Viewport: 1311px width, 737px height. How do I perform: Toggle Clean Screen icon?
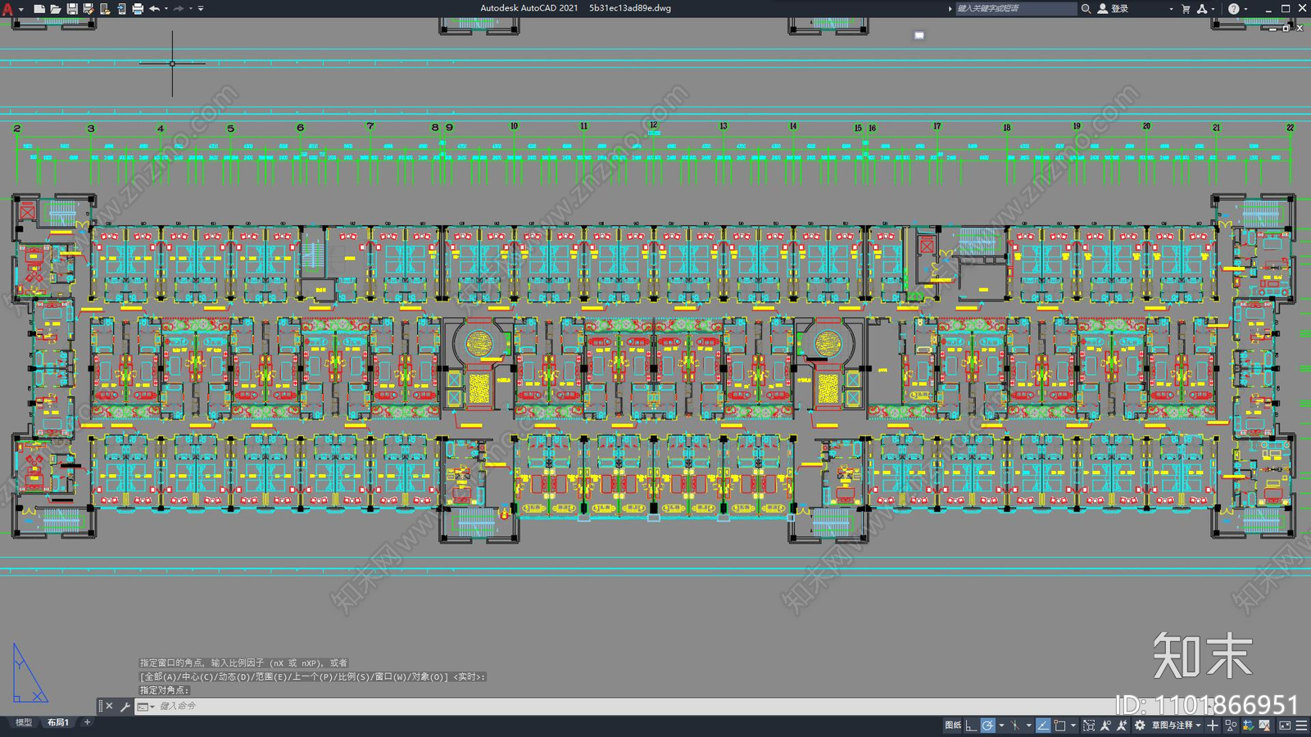pyautogui.click(x=1285, y=726)
